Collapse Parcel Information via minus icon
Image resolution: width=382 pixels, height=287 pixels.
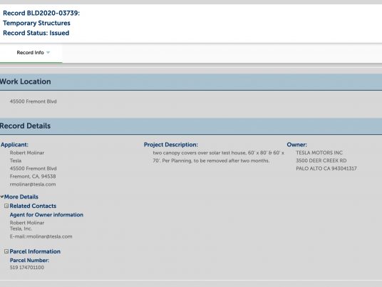[6, 251]
